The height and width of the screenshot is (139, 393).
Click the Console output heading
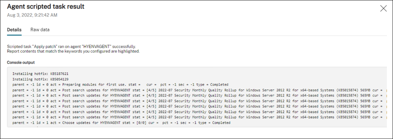point(21,62)
